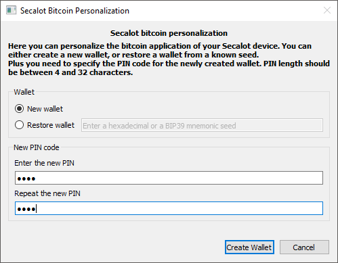Click the sentence about PIN length requirements
The image size is (338, 263).
[x=169, y=68]
